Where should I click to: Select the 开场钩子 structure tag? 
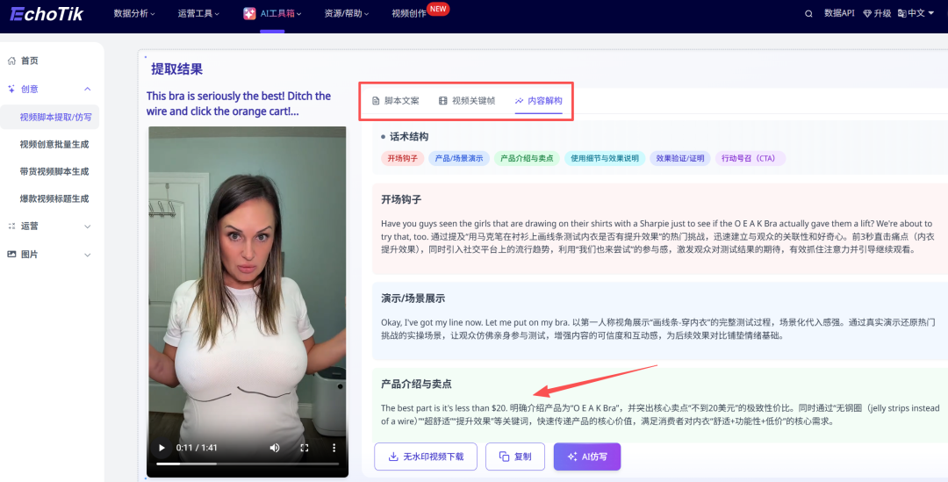401,158
